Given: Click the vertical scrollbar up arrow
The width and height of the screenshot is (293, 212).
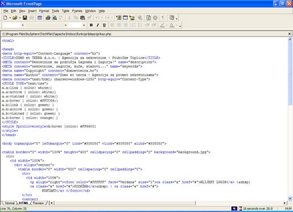Looking at the screenshot, I should pos(290,39).
